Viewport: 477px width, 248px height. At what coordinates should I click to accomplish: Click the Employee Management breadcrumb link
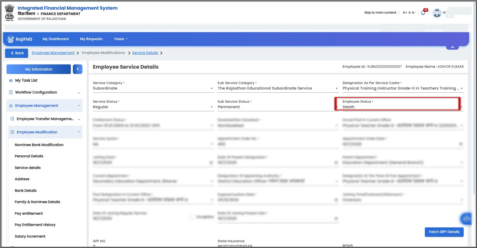tap(53, 53)
